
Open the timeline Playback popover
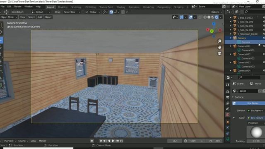[x=10, y=141]
